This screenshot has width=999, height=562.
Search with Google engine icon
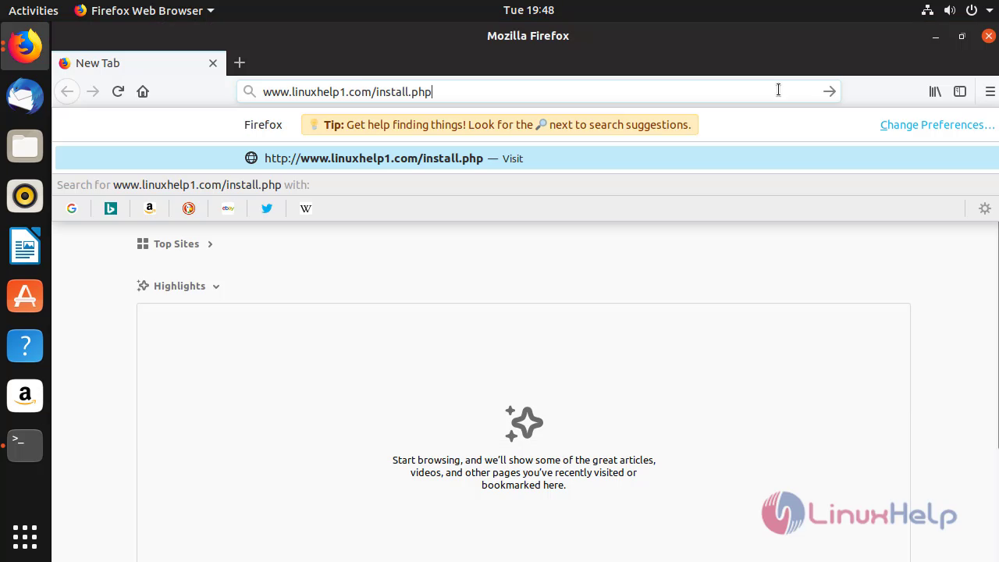click(72, 208)
